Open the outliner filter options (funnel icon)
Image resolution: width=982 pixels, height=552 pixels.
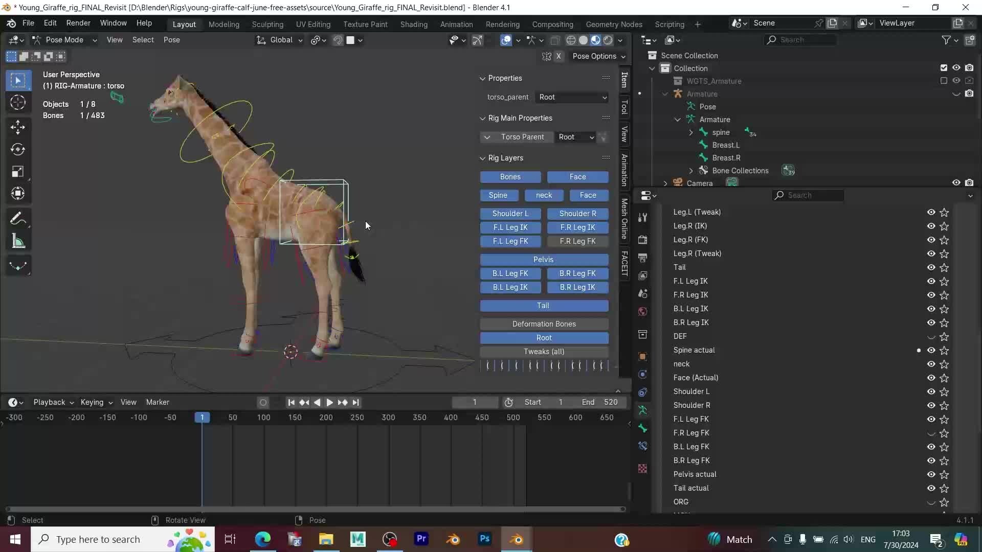947,40
